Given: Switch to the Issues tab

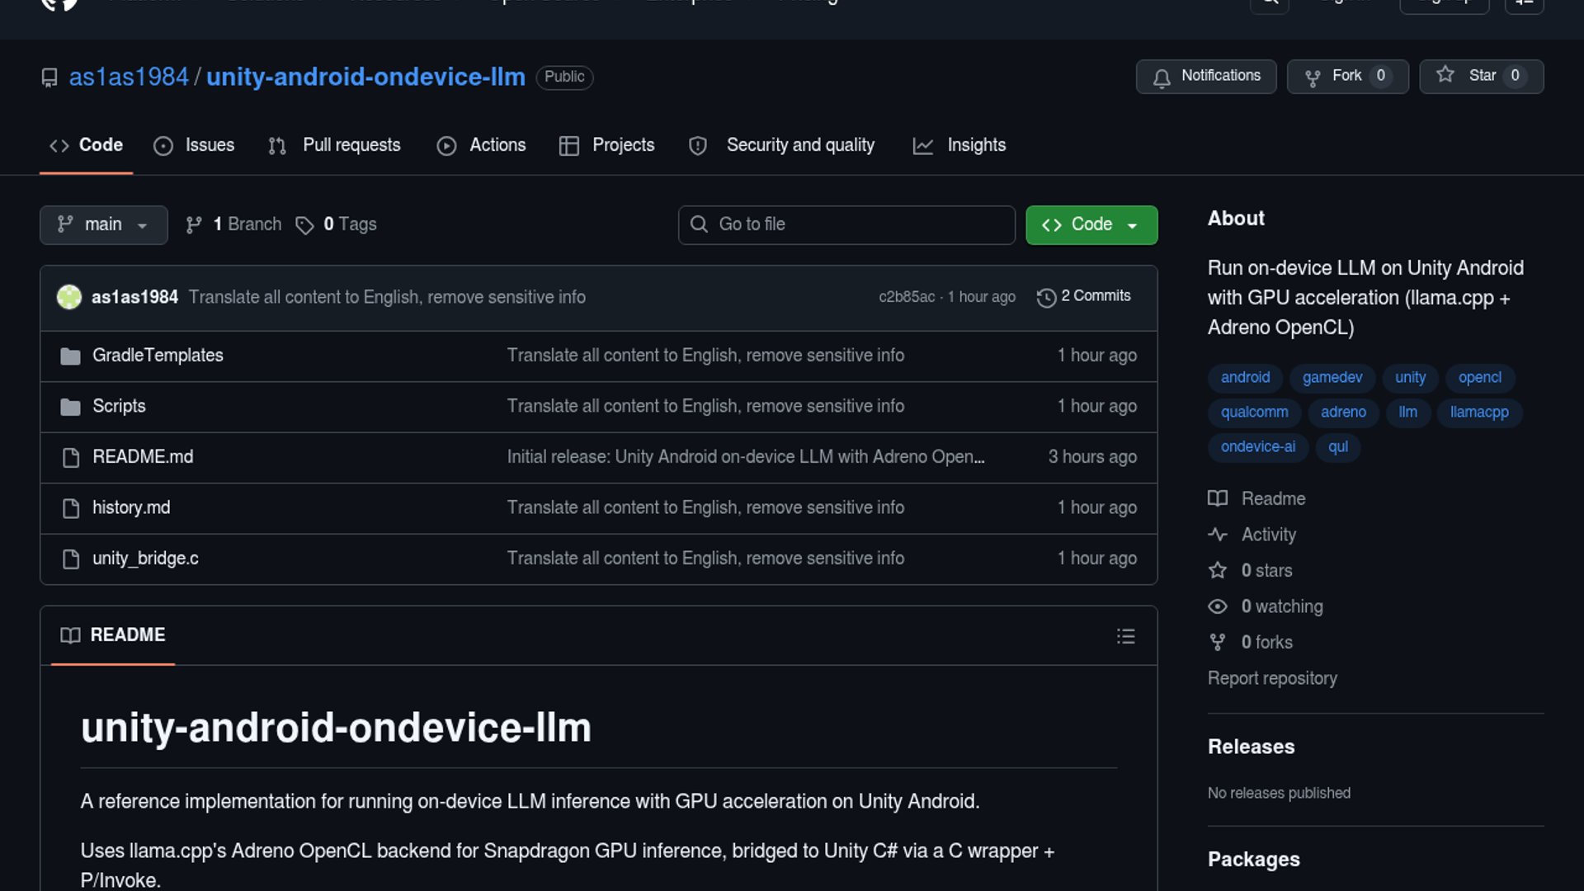Looking at the screenshot, I should coord(194,145).
